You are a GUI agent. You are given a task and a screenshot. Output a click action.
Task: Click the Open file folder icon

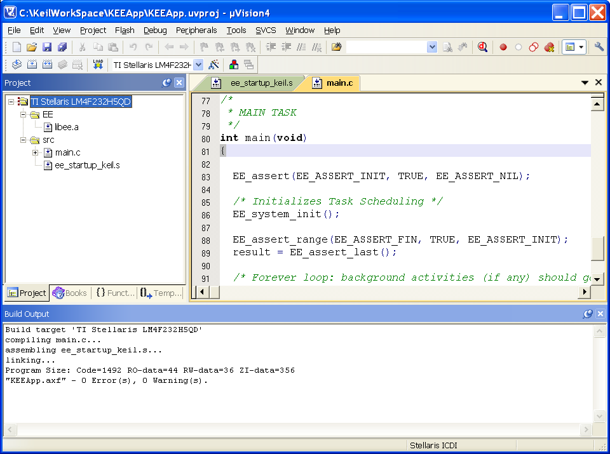click(32, 47)
